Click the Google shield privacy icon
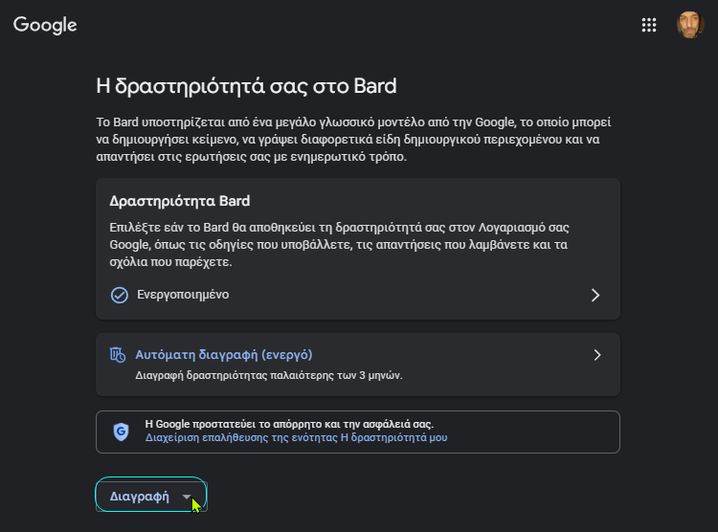 (x=121, y=432)
